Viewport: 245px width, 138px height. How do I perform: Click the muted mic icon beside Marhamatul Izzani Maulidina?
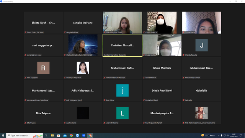point(25,100)
